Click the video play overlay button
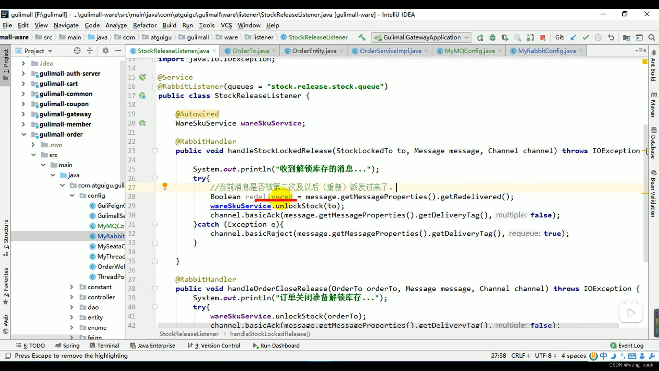The image size is (659, 371). [x=631, y=313]
